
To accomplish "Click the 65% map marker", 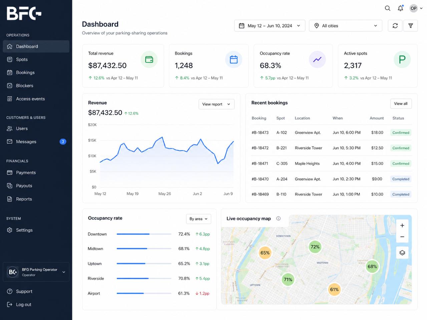I will tap(265, 253).
